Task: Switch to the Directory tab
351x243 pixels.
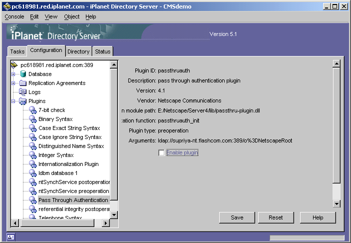Action: pos(78,51)
